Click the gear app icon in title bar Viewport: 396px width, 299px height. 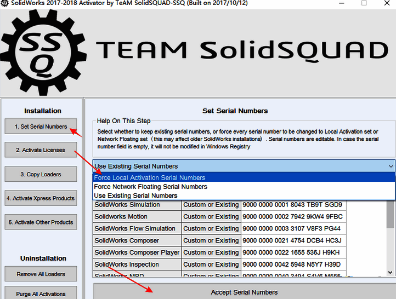pyautogui.click(x=5, y=3)
